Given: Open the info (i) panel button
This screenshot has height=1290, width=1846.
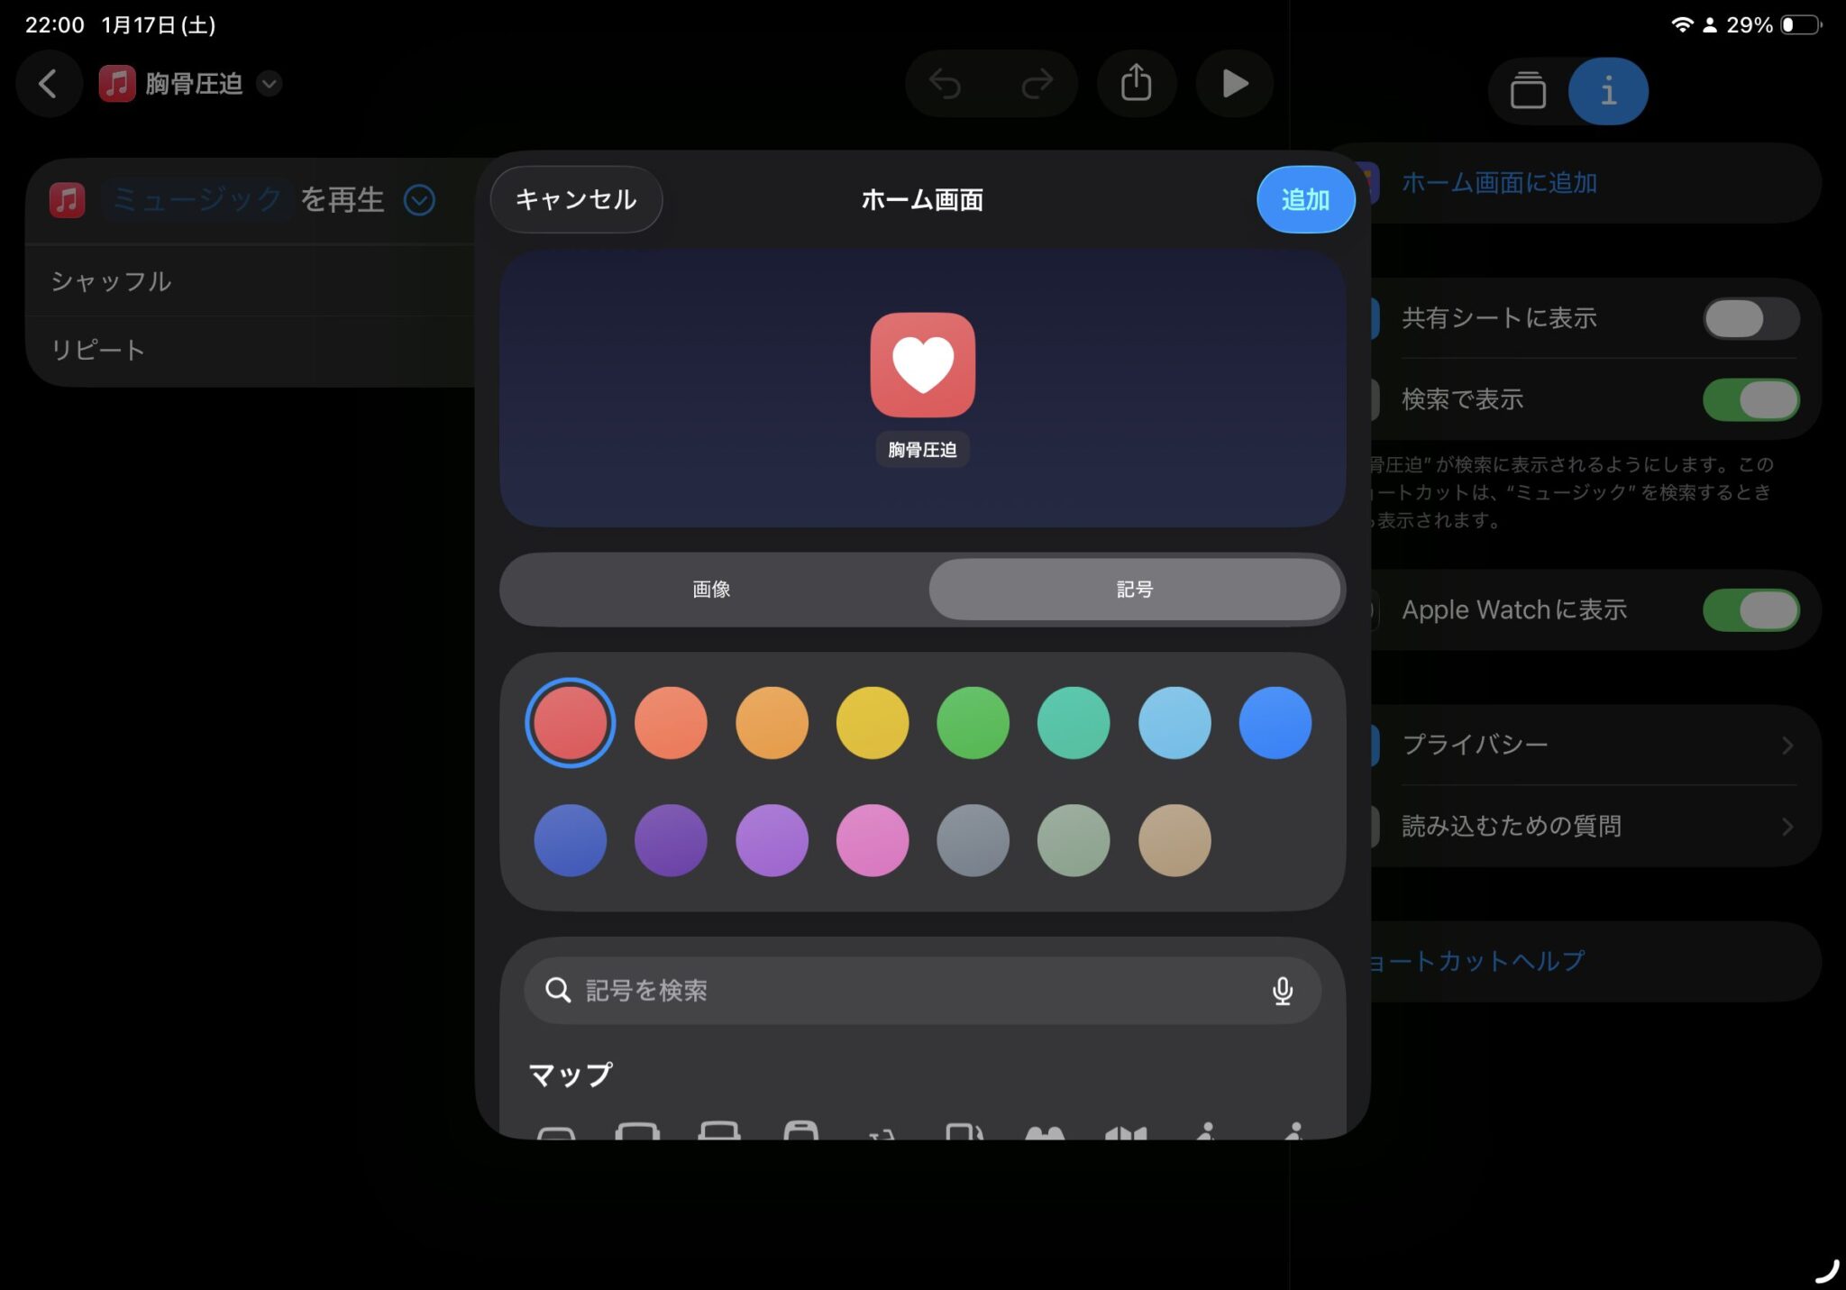Looking at the screenshot, I should [x=1608, y=91].
